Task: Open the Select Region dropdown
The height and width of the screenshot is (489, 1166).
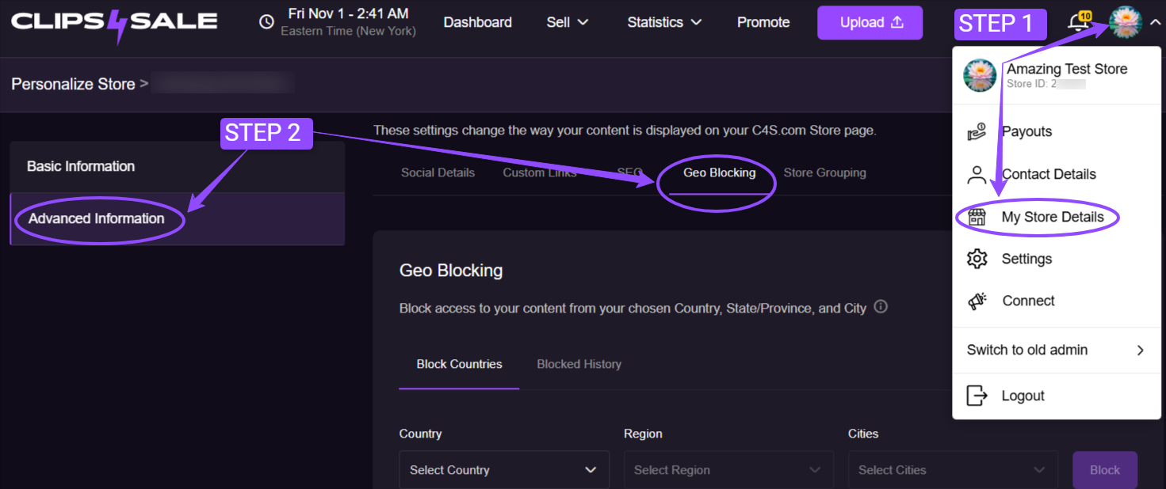Action: point(728,470)
